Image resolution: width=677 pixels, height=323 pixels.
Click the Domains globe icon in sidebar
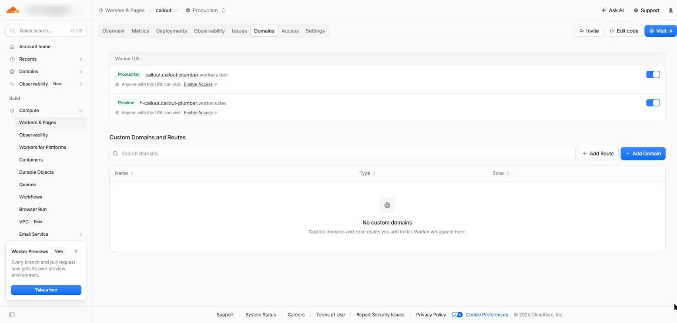pyautogui.click(x=12, y=71)
